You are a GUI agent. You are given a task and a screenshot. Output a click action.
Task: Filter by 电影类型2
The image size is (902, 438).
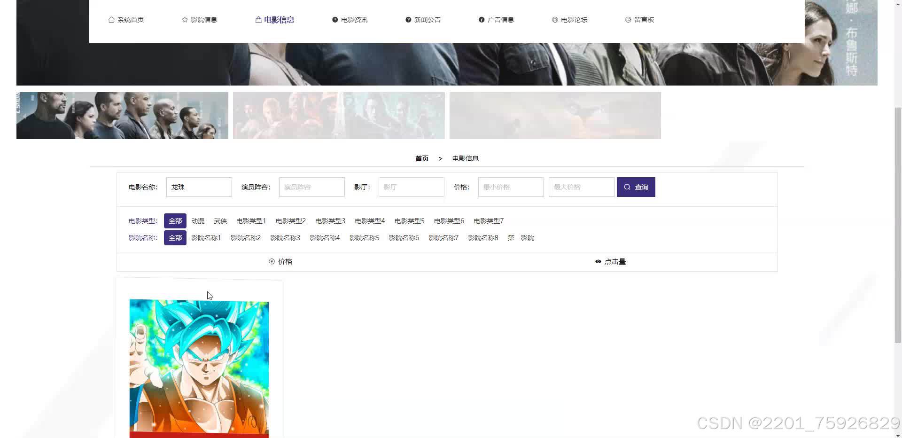point(291,221)
